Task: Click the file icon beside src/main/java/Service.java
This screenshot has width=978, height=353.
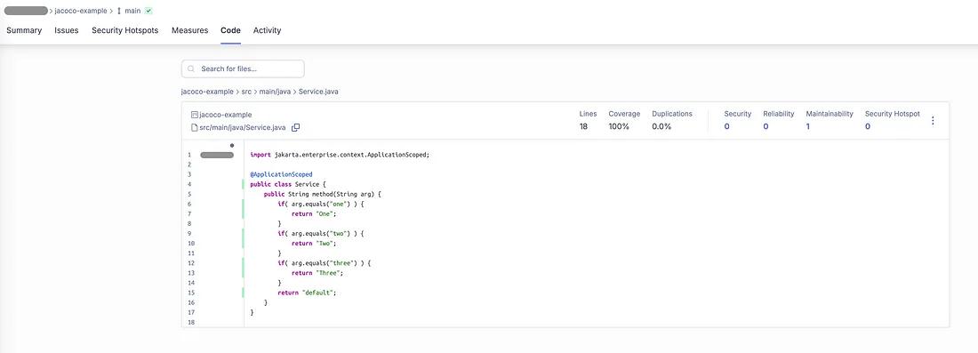Action: [194, 127]
